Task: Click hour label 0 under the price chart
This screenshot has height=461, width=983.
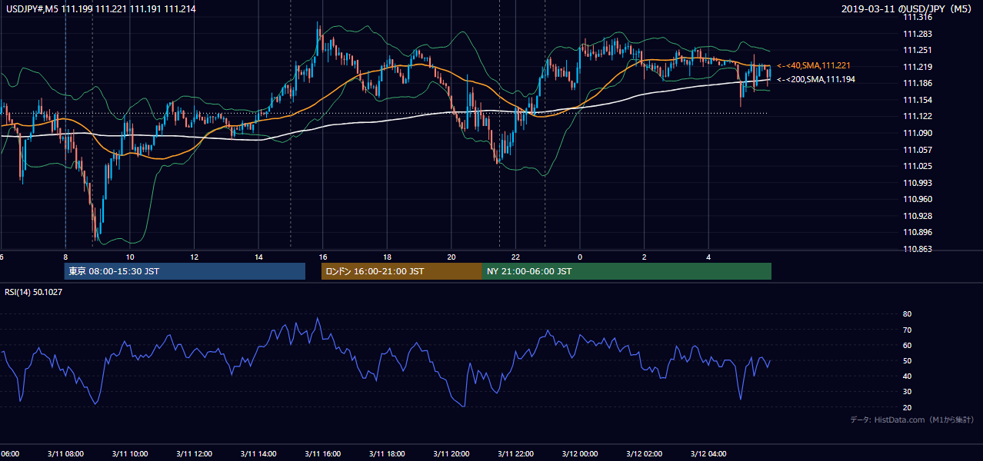Action: pyautogui.click(x=580, y=257)
